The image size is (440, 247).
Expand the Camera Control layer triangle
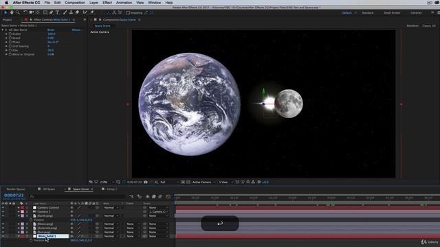(19, 207)
